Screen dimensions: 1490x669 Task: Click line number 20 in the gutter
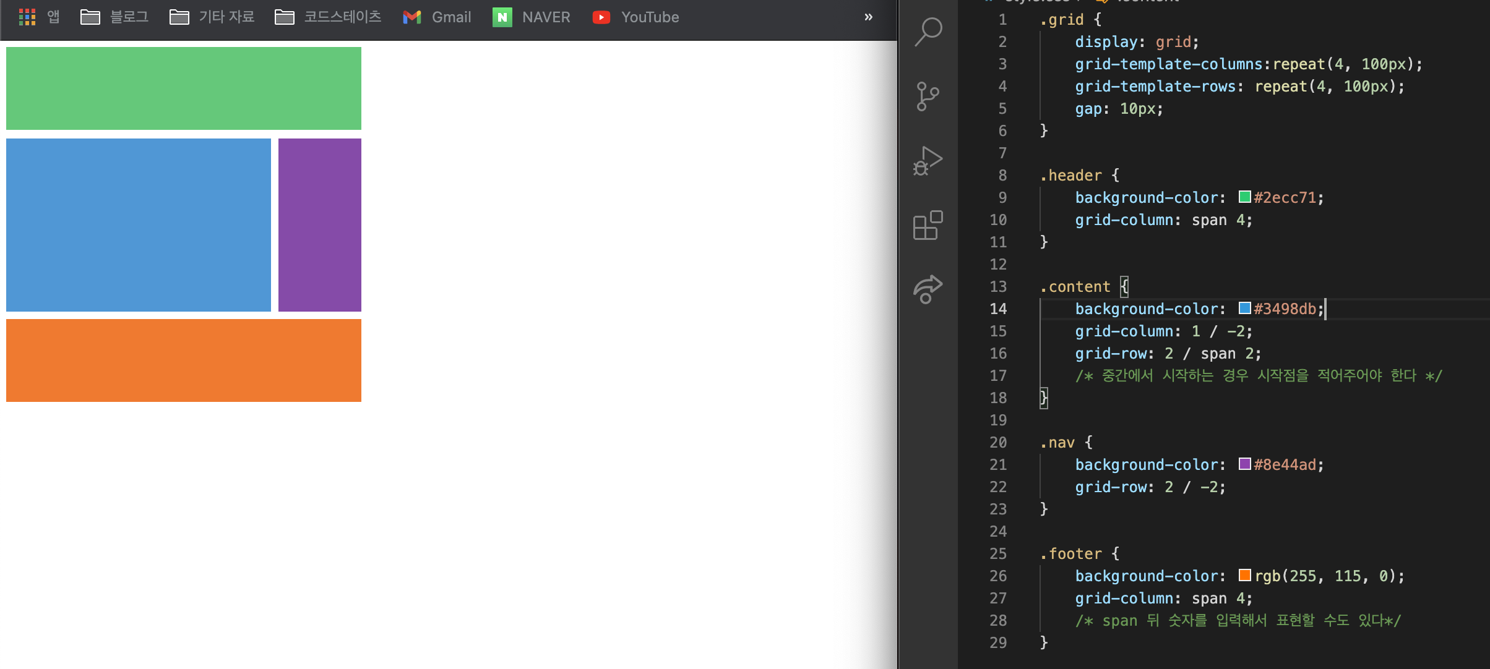998,443
